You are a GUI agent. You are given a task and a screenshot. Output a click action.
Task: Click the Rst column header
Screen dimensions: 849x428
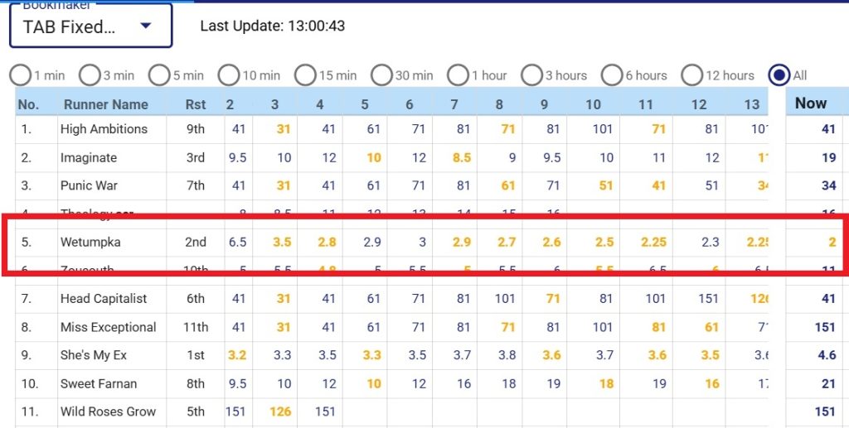tap(195, 104)
